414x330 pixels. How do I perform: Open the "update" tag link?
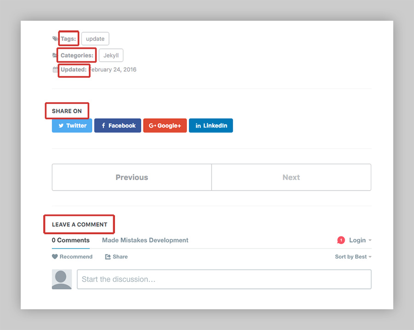click(95, 39)
